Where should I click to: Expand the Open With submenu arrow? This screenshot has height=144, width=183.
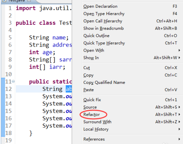[x=179, y=50]
